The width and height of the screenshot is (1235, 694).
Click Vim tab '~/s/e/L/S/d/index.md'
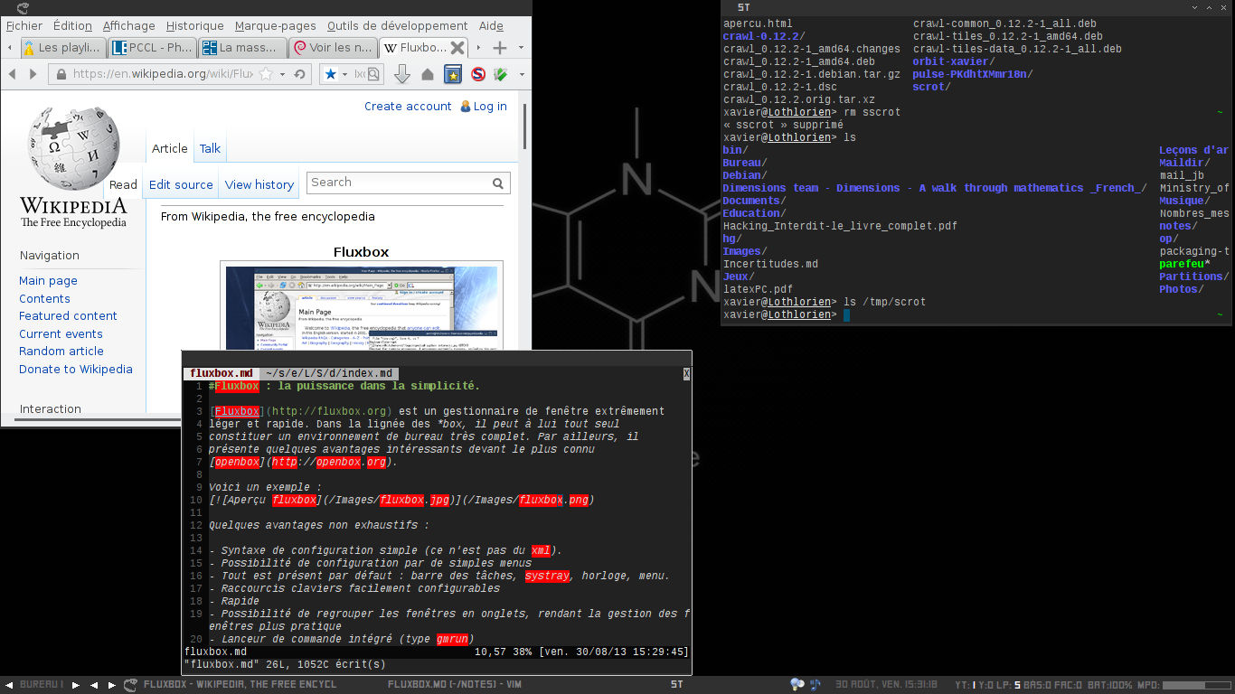(x=329, y=373)
